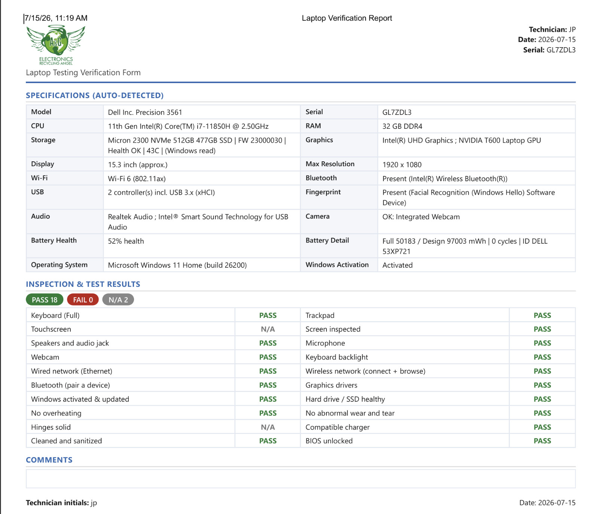Click the 'GL7ZDL3' value in the Serial table row
The image size is (599, 514).
pyautogui.click(x=397, y=112)
